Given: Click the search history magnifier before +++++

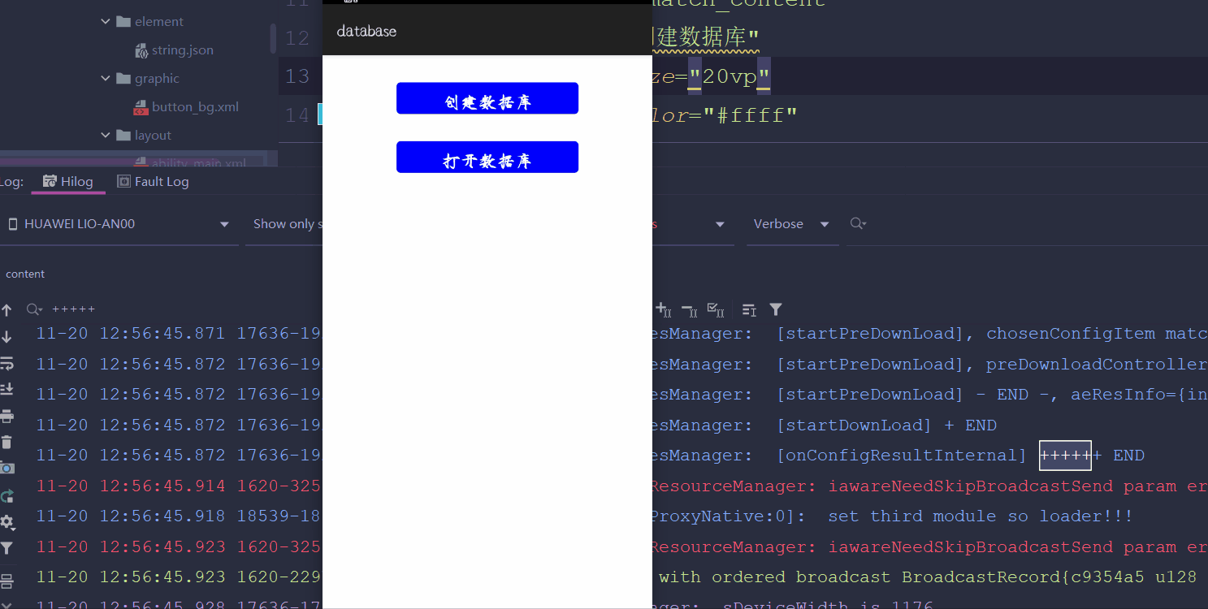Looking at the screenshot, I should tap(34, 309).
